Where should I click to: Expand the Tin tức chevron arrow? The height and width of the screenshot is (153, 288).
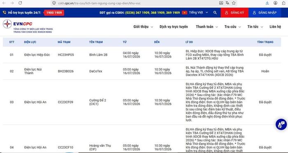coord(262,27)
